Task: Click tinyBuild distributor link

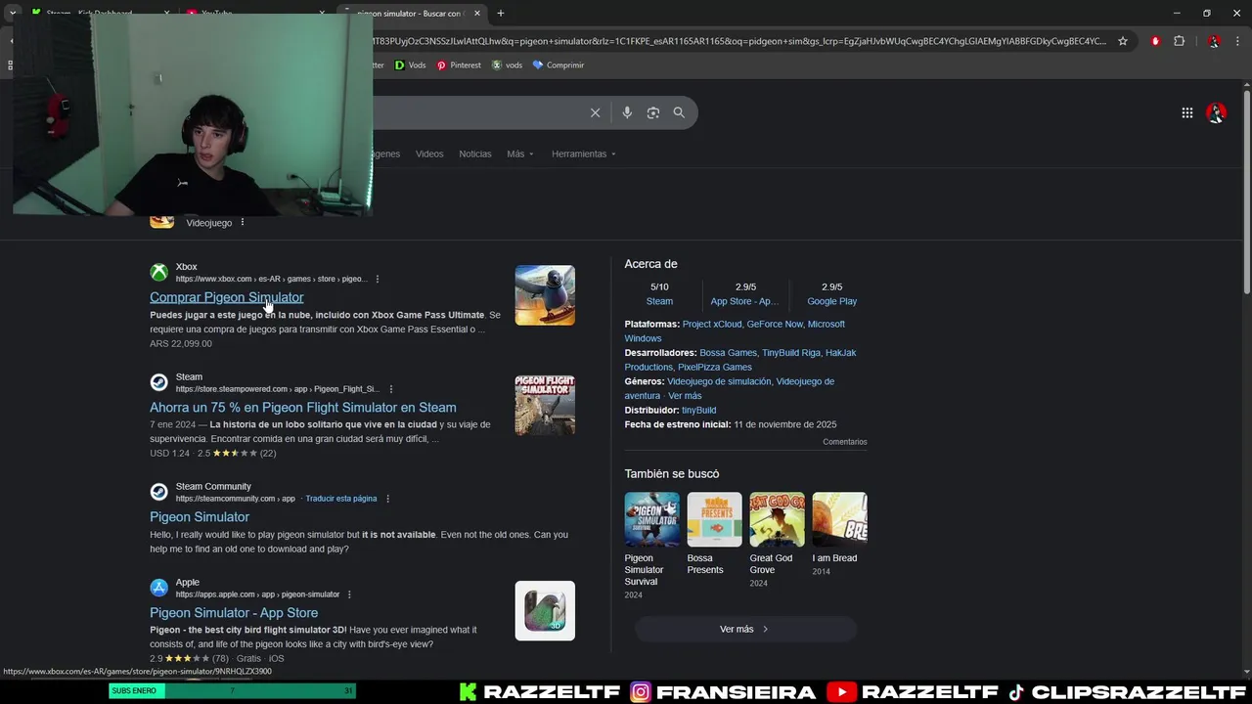Action: click(698, 411)
